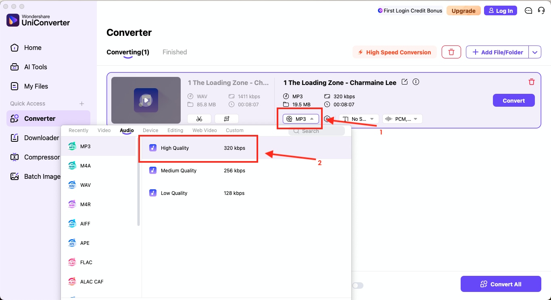Enable High Speed Conversion
The height and width of the screenshot is (300, 551).
click(394, 52)
